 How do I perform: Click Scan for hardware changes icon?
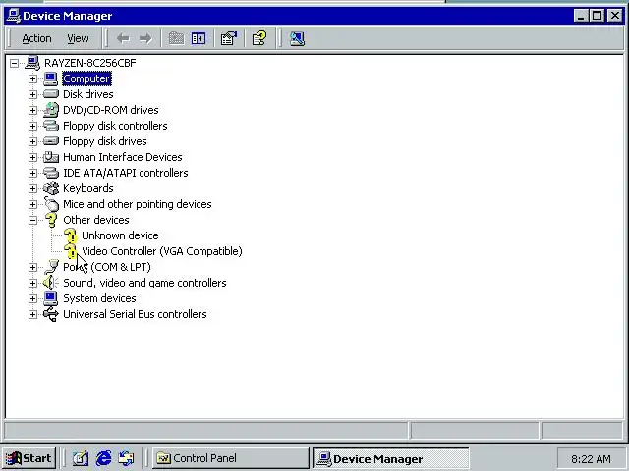point(297,38)
